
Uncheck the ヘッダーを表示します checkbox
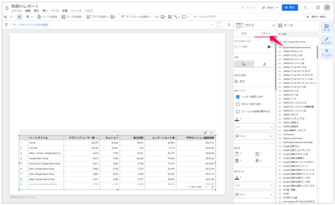238,97
